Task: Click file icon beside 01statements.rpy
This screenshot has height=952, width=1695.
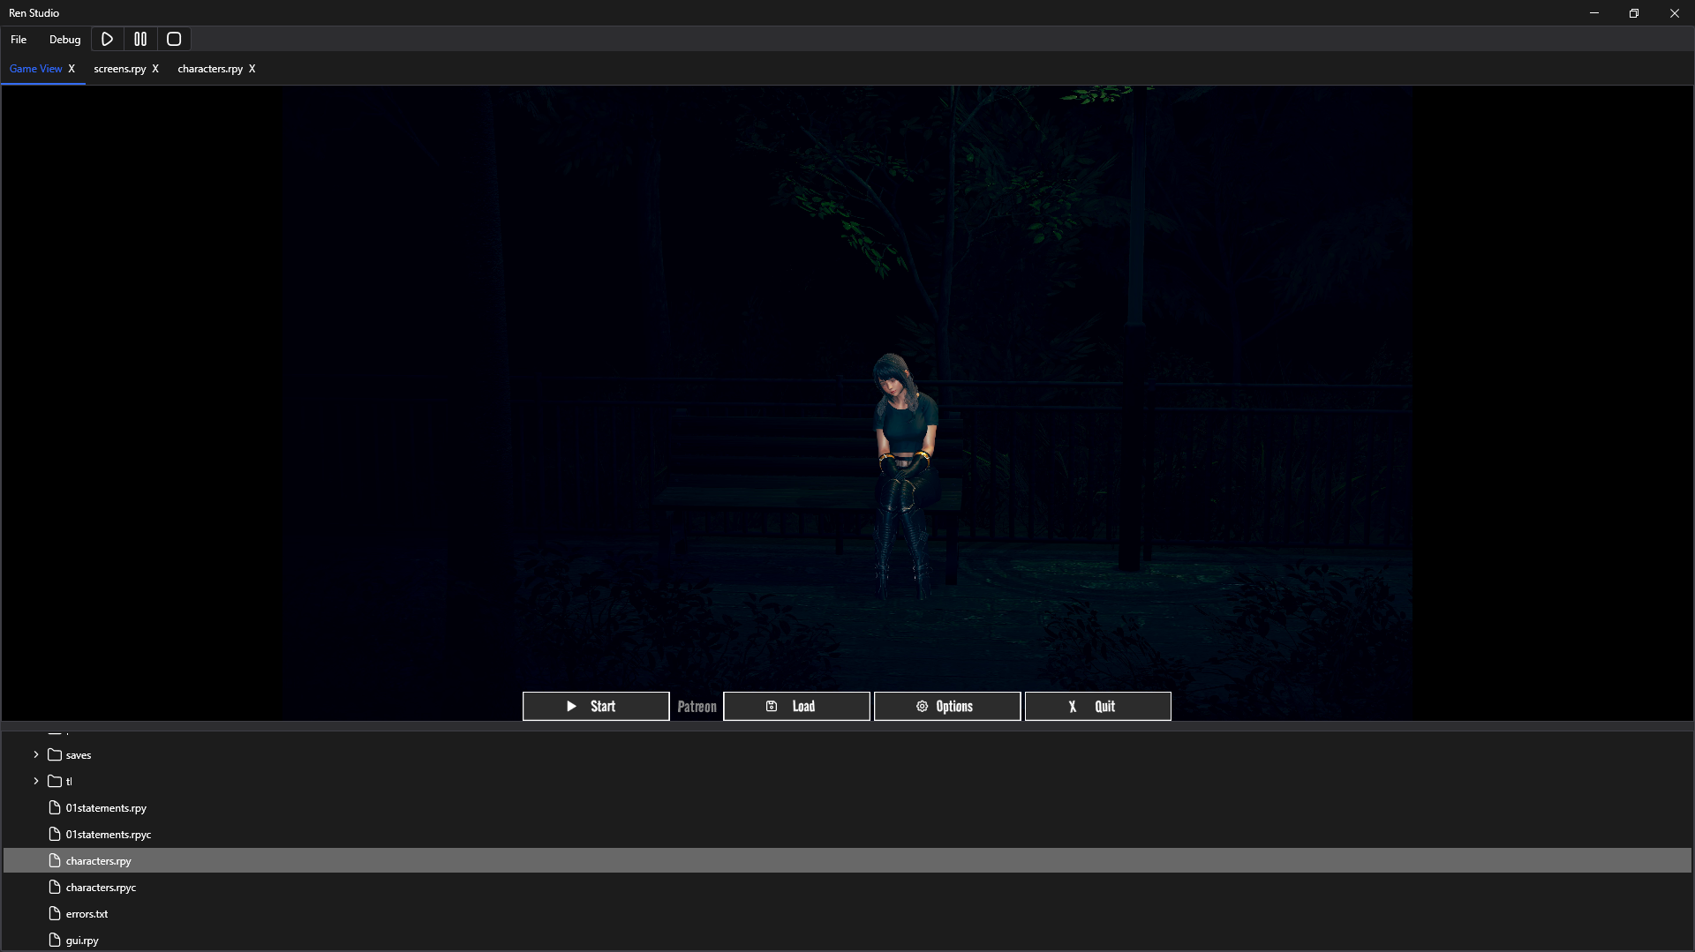Action: (x=55, y=807)
